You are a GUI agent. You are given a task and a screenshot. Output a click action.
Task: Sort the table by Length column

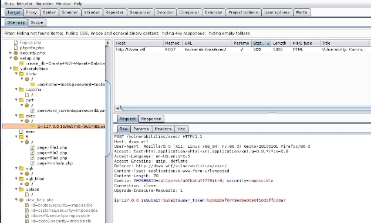coord(281,43)
